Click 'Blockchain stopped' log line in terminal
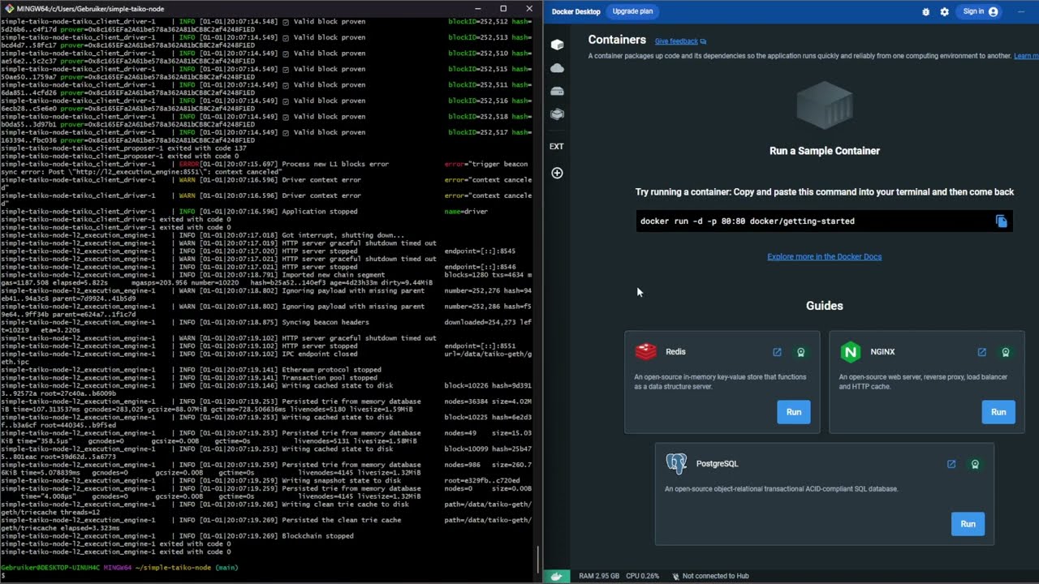Image resolution: width=1039 pixels, height=584 pixels. coord(317,536)
